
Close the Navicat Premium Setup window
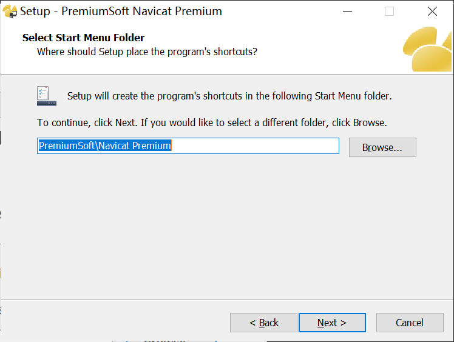coord(432,11)
